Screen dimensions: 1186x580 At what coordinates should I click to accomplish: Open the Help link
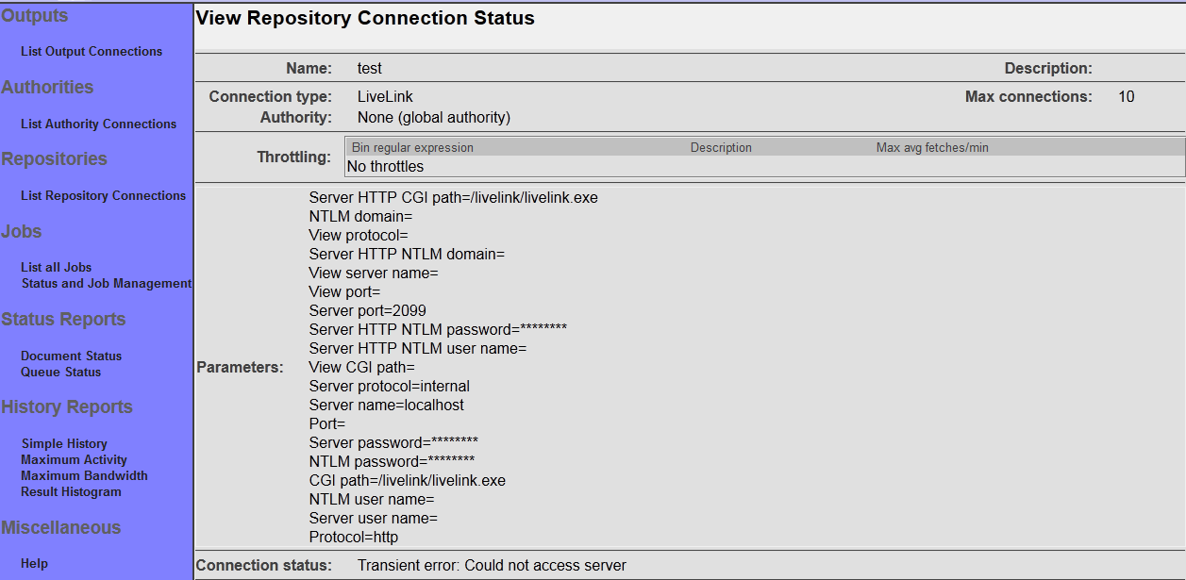[34, 564]
